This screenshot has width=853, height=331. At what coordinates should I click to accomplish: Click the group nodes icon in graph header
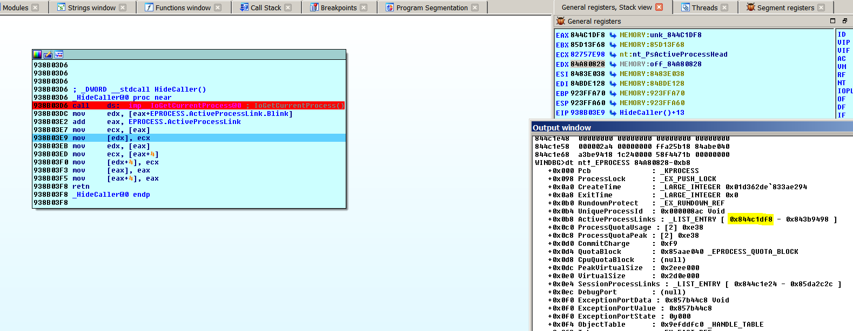tap(59, 54)
